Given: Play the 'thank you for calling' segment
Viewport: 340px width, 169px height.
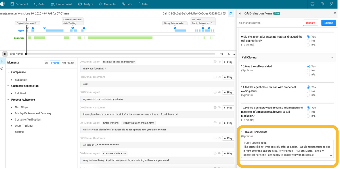Looking at the screenshot, I should coord(228,62).
